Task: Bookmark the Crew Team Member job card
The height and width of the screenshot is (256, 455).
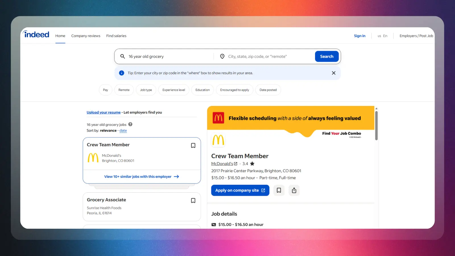Action: point(193,145)
